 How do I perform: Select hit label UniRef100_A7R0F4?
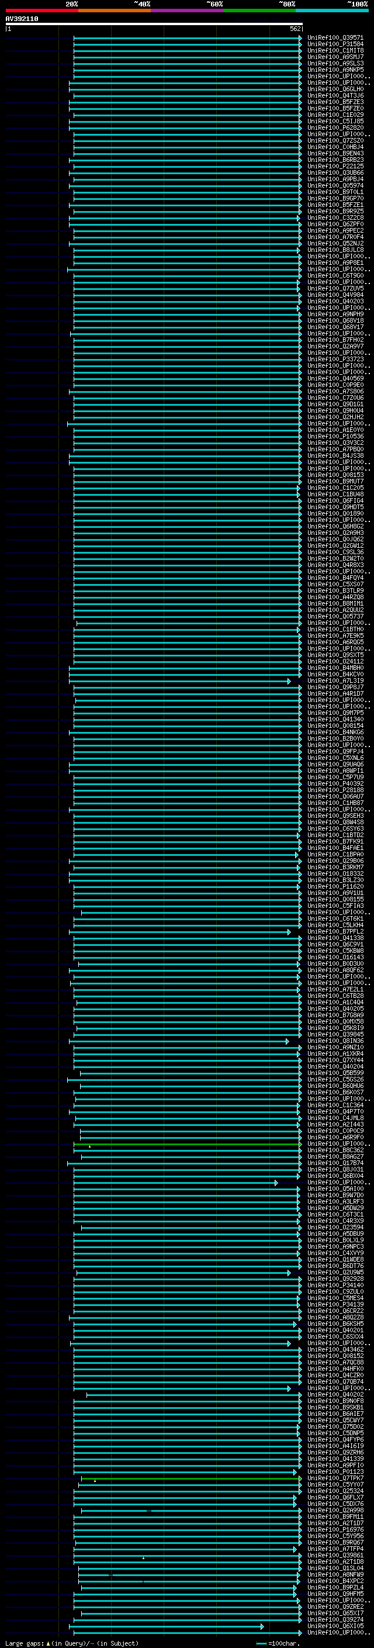click(x=335, y=237)
